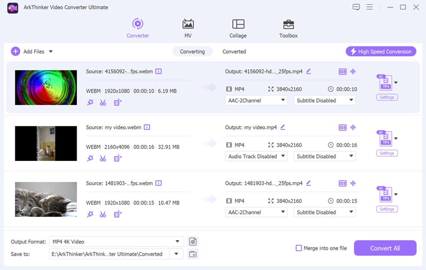Choose output format profile for my video.mp4
Screen dimensions: 426x270
click(387, 138)
